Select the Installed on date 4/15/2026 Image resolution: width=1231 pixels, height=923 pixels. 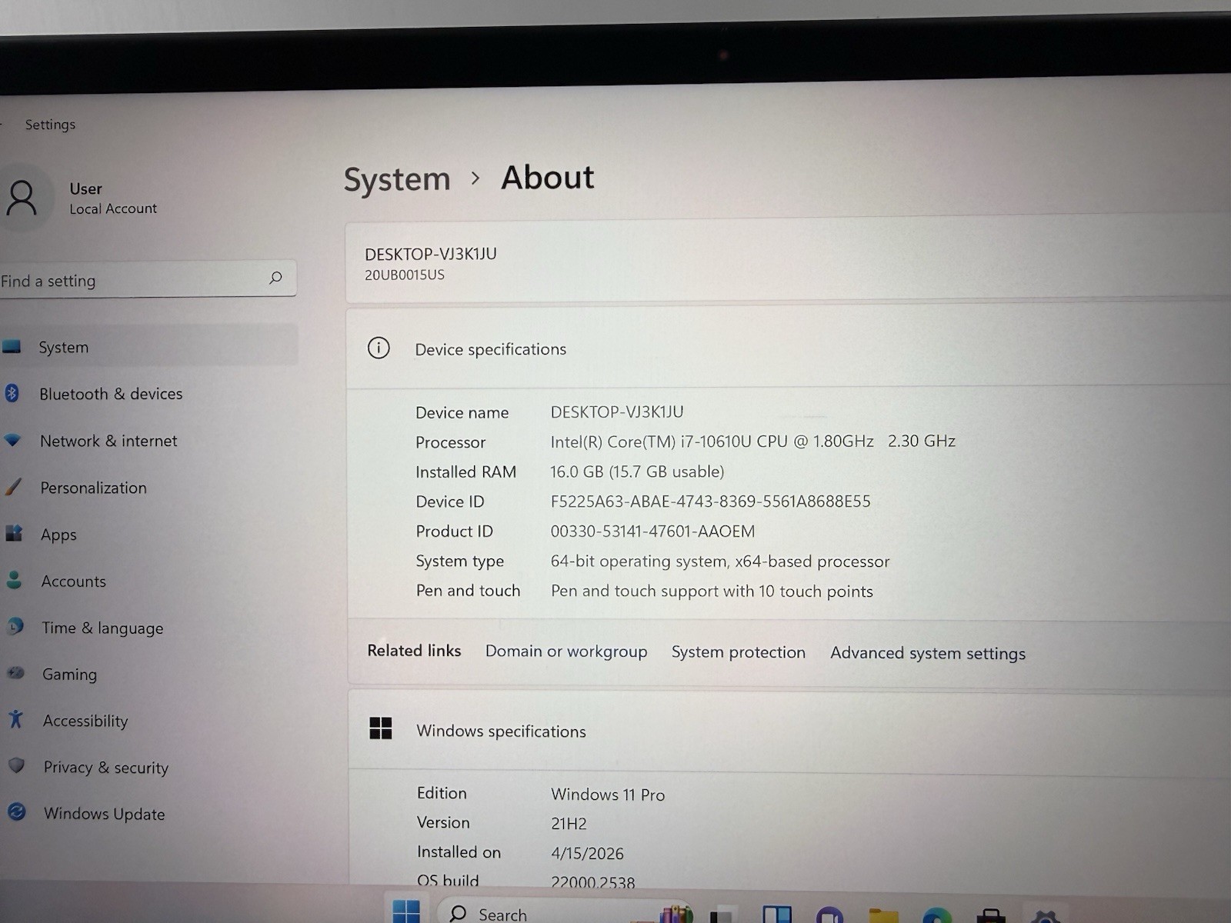click(x=587, y=854)
